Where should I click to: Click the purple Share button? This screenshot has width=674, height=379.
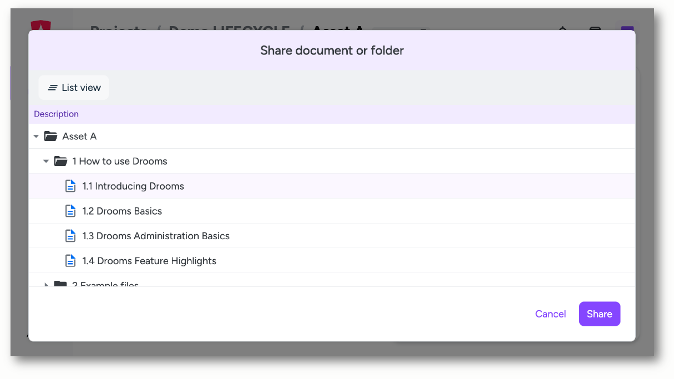coord(600,314)
